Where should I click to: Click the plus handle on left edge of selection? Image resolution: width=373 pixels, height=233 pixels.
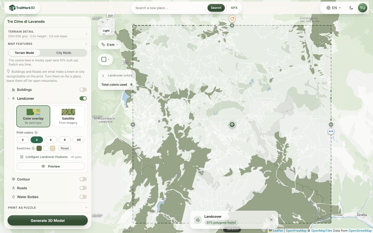[133, 125]
